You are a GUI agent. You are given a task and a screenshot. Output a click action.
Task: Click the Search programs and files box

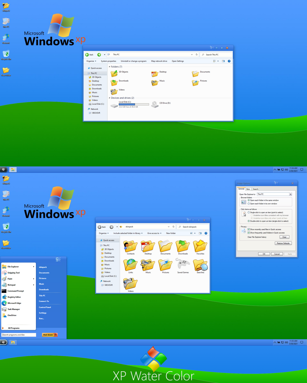19,335
